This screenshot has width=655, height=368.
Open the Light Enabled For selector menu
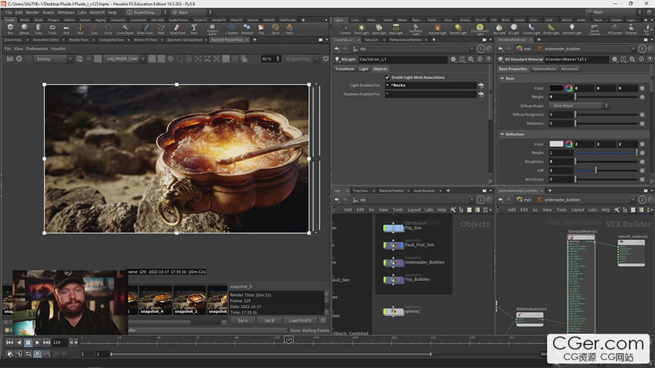[481, 85]
